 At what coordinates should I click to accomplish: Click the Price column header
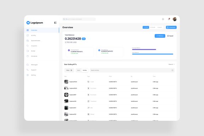click(110, 76)
